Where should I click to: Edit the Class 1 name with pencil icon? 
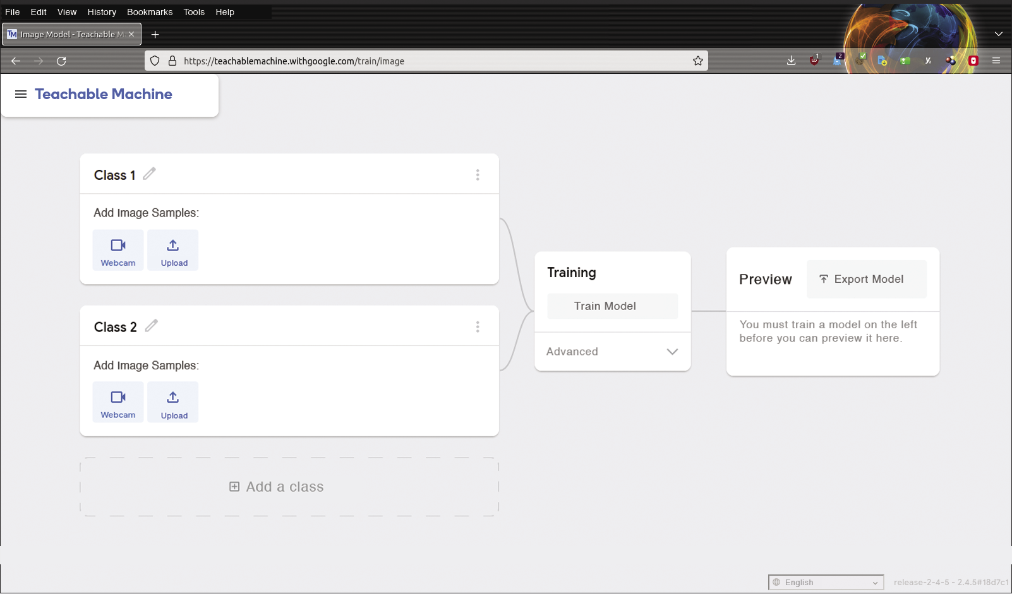click(149, 174)
